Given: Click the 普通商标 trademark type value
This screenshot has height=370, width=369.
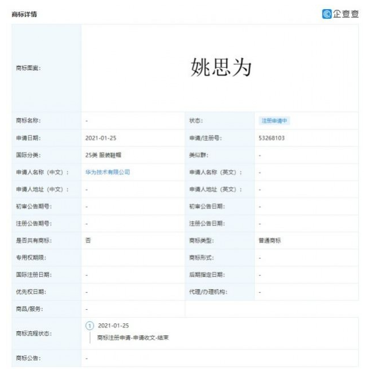Looking at the screenshot, I should [269, 240].
